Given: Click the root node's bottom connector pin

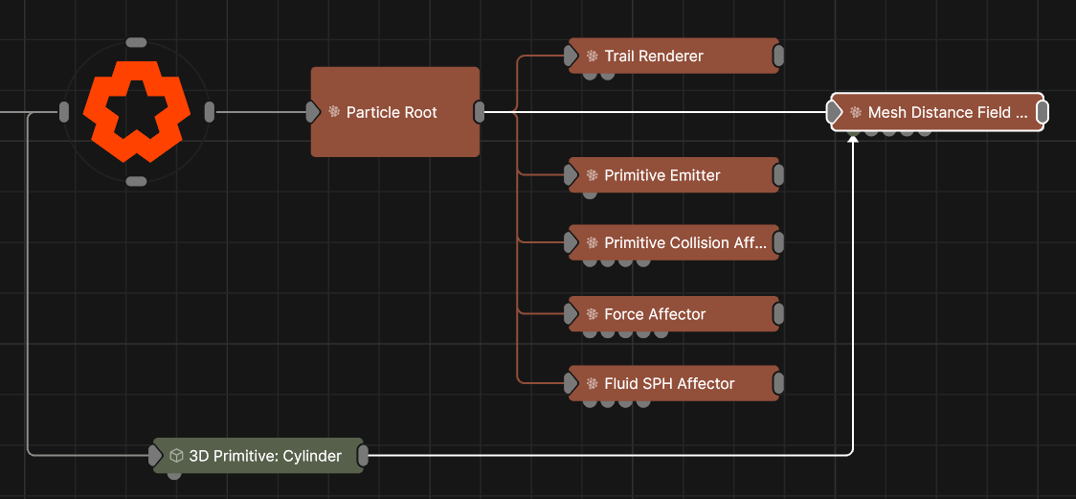Looking at the screenshot, I should (x=136, y=181).
